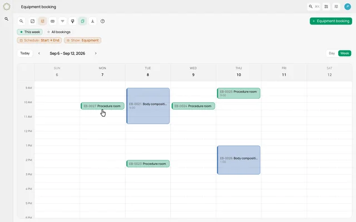The height and width of the screenshot is (222, 356).
Task: Click the Equipment booking page title
Action: pyautogui.click(x=38, y=7)
